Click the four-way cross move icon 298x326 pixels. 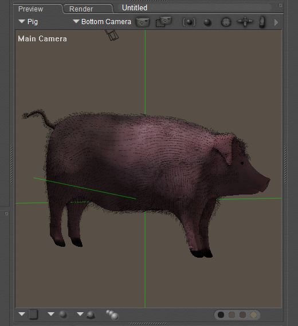tap(245, 22)
